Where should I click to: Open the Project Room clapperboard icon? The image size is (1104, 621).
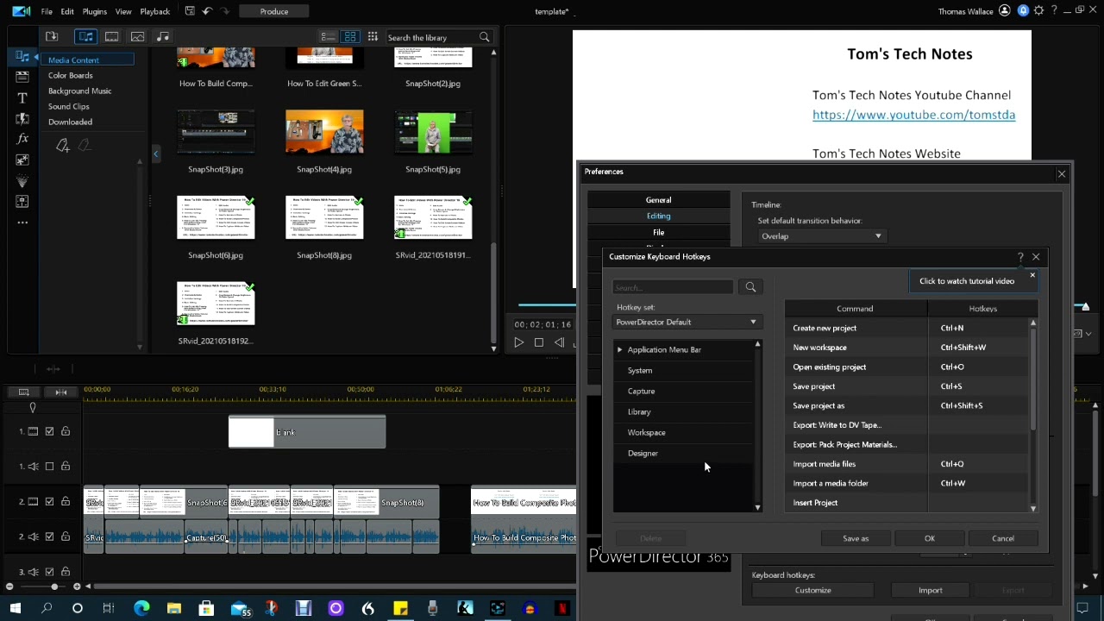pos(22,77)
